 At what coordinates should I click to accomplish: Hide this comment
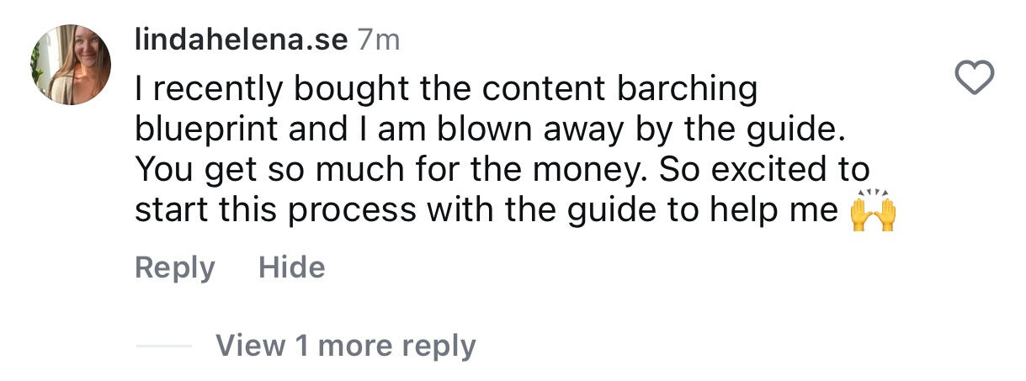pos(291,267)
